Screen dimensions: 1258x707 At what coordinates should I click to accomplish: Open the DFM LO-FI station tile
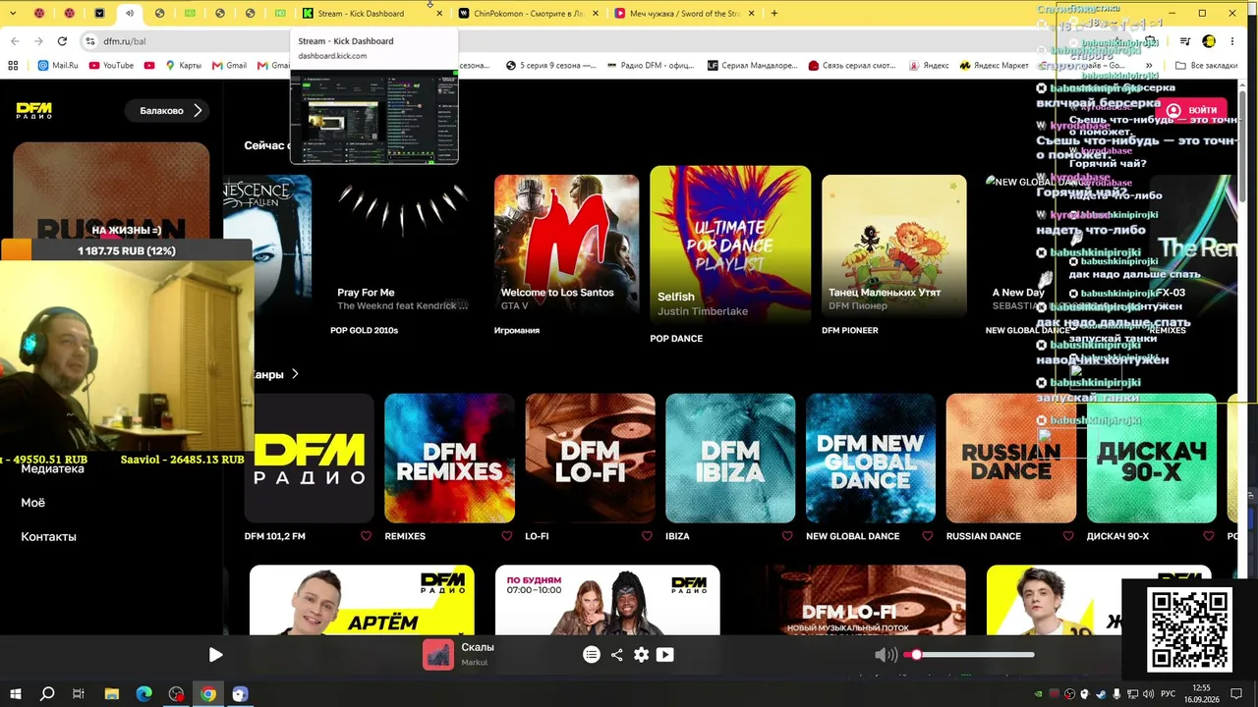(590, 459)
